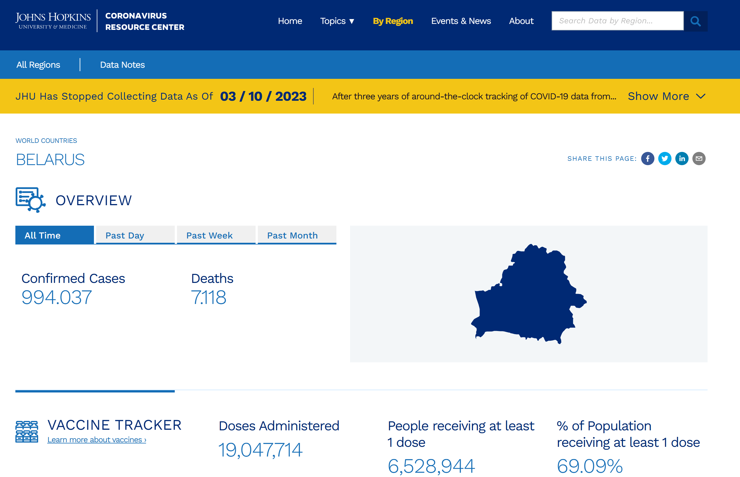Switch to the Past Week tab

click(216, 235)
